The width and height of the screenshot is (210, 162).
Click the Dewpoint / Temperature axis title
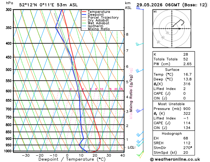click(x=72, y=159)
